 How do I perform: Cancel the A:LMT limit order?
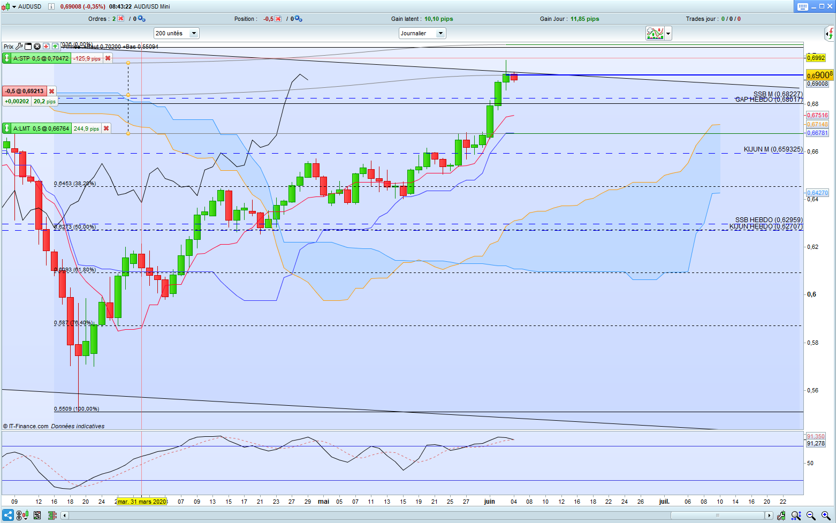pyautogui.click(x=106, y=128)
